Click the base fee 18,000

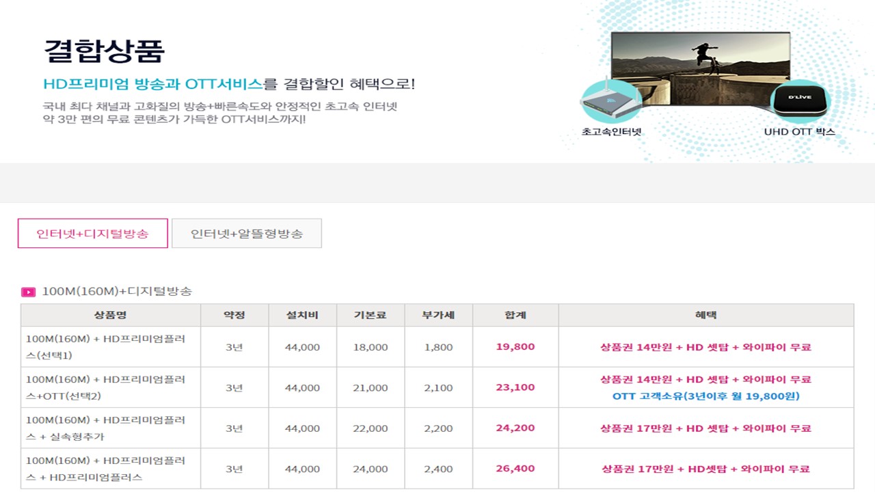click(x=371, y=347)
